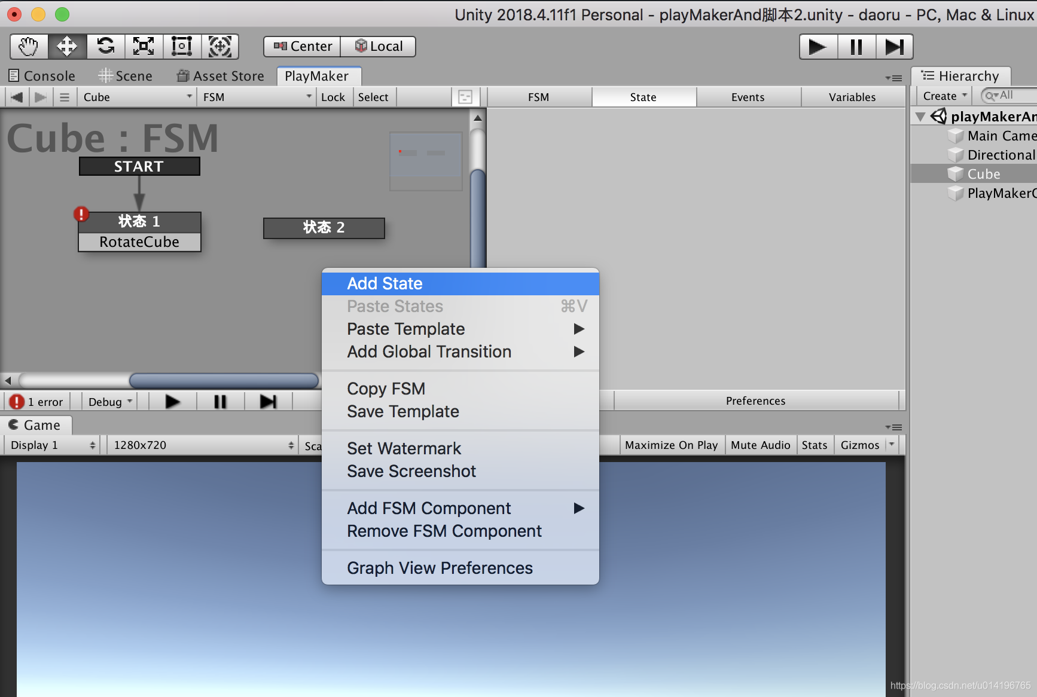Toggle pivot mode Center button

tap(303, 47)
